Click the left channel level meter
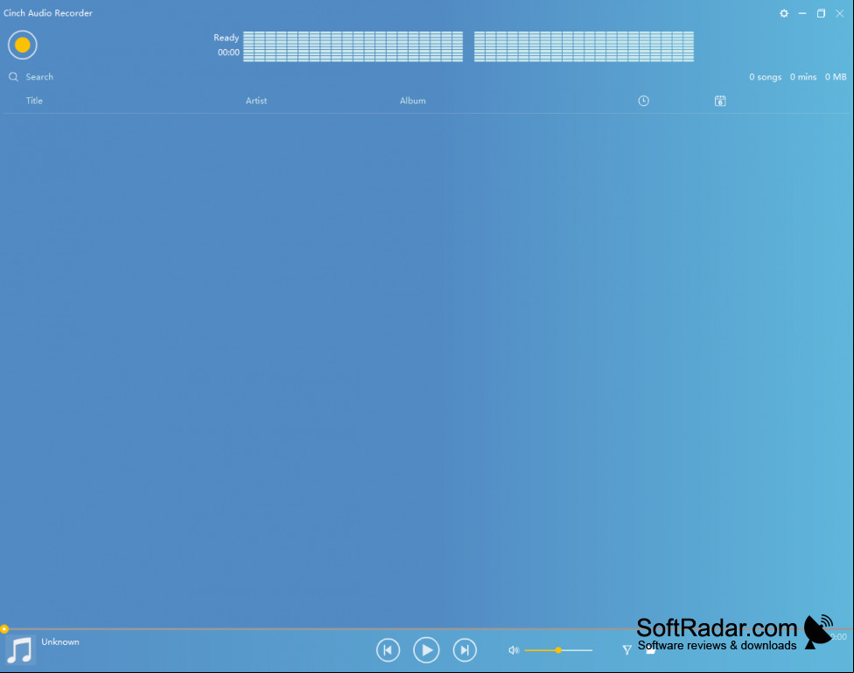Image resolution: width=854 pixels, height=673 pixels. click(353, 46)
